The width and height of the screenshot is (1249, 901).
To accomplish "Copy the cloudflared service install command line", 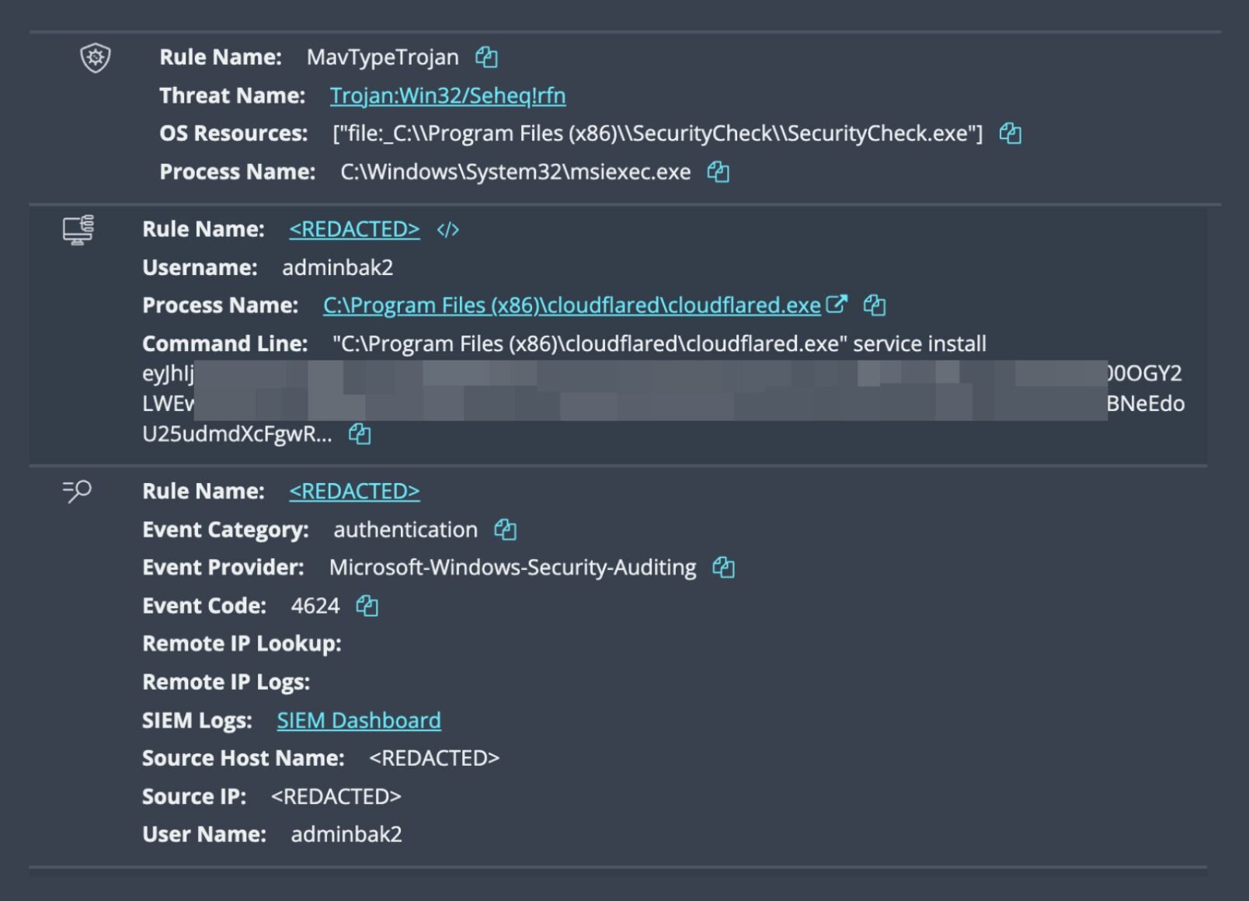I will pos(359,433).
